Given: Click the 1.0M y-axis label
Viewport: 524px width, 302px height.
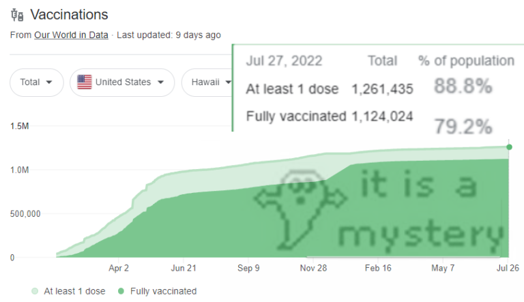Looking at the screenshot, I should click(x=19, y=170).
